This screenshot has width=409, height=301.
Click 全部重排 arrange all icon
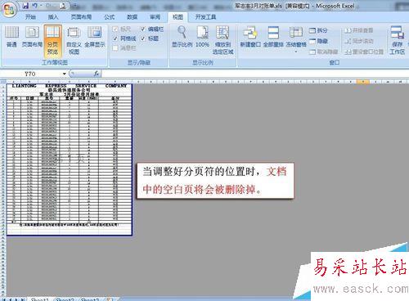click(273, 36)
